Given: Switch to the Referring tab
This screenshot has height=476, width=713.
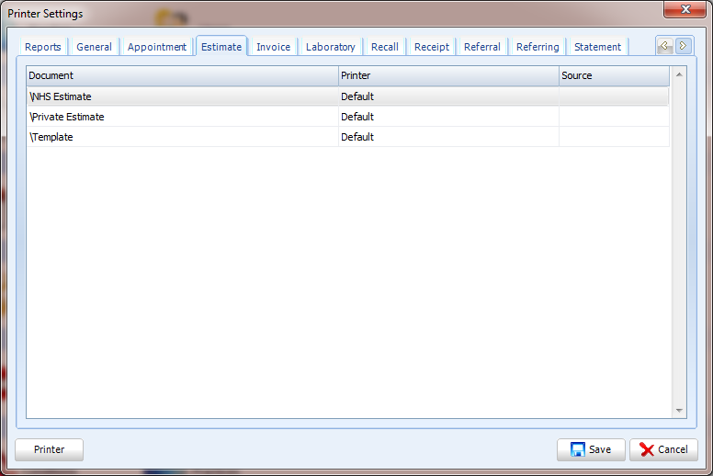Looking at the screenshot, I should click(x=538, y=47).
